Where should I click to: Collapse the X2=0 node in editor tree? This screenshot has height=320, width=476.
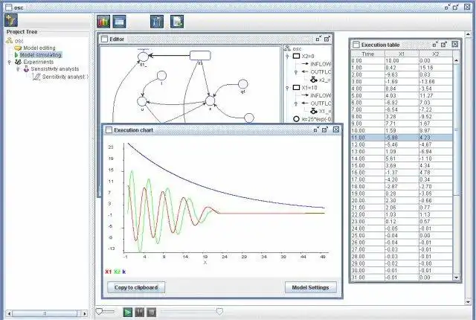coord(287,56)
